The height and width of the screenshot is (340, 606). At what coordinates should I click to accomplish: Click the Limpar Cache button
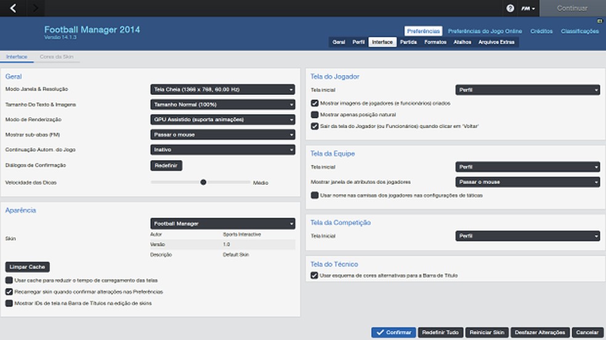pos(28,267)
